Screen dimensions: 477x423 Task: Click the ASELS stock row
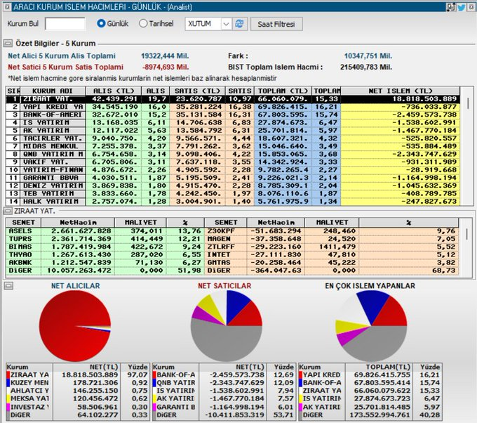(105, 231)
